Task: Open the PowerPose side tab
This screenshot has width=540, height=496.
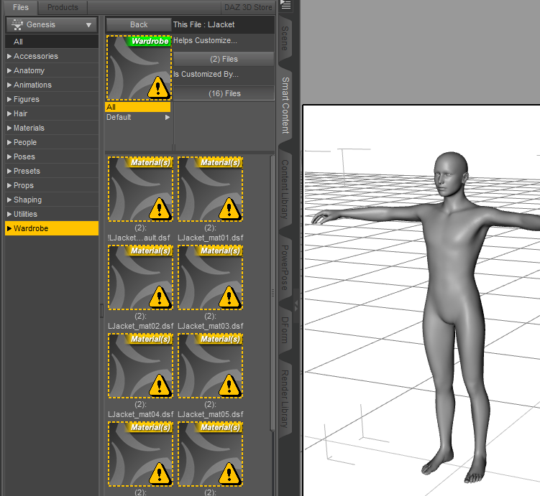Action: click(285, 268)
